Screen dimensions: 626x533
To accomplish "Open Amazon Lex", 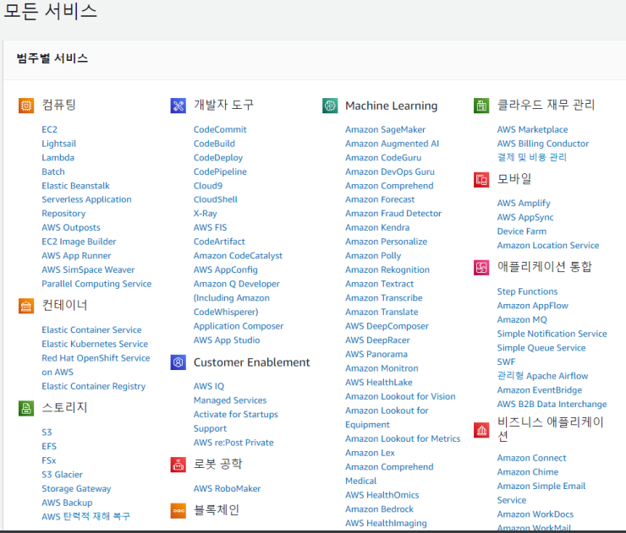I will point(370,453).
